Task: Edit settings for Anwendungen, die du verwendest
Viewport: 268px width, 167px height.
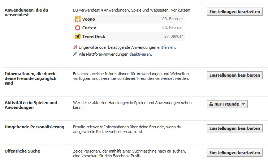Action: (234, 12)
